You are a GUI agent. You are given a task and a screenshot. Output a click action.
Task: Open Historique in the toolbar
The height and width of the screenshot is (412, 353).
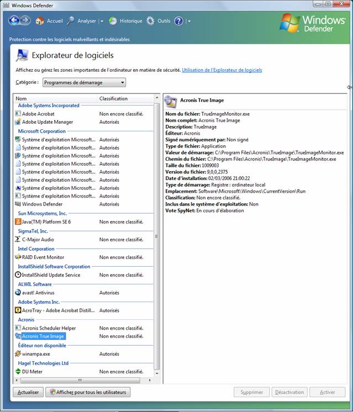[131, 21]
